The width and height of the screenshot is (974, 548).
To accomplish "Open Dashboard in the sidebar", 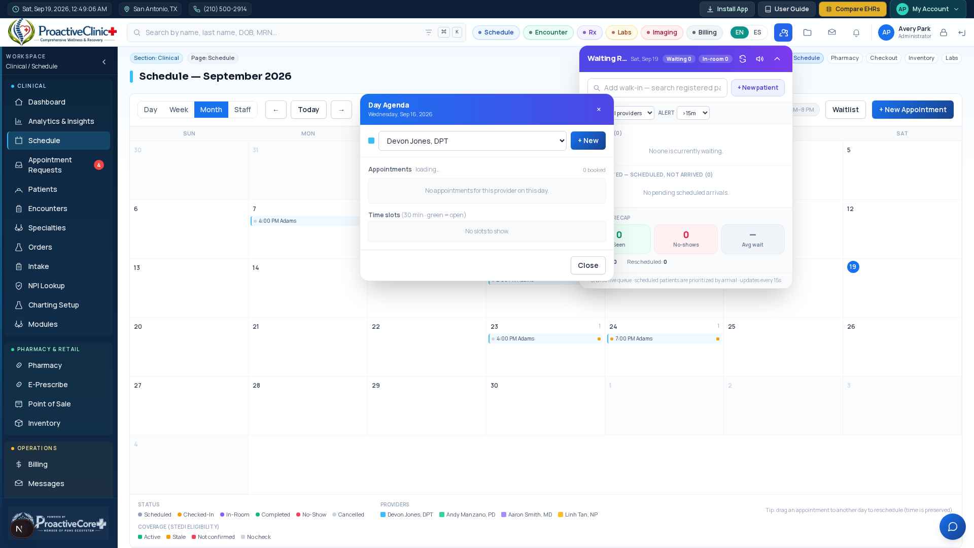I will [x=59, y=102].
